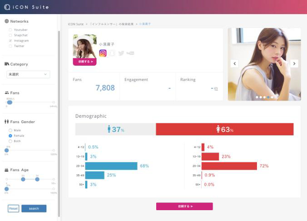Click the male 4-12 value 0.5%

tap(93, 147)
